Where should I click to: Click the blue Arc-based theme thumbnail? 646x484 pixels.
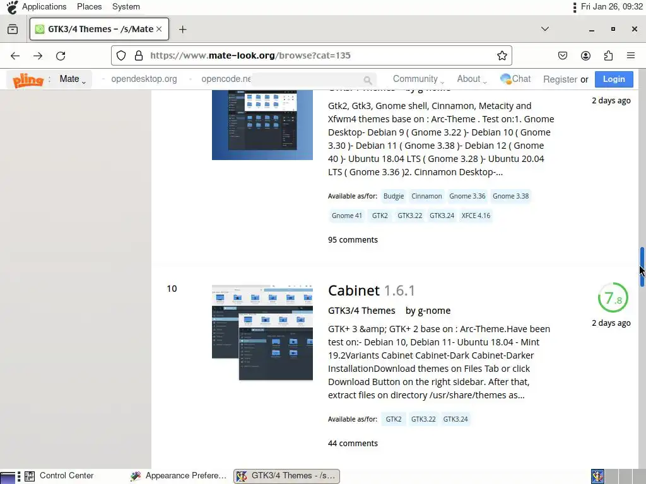pos(262,125)
